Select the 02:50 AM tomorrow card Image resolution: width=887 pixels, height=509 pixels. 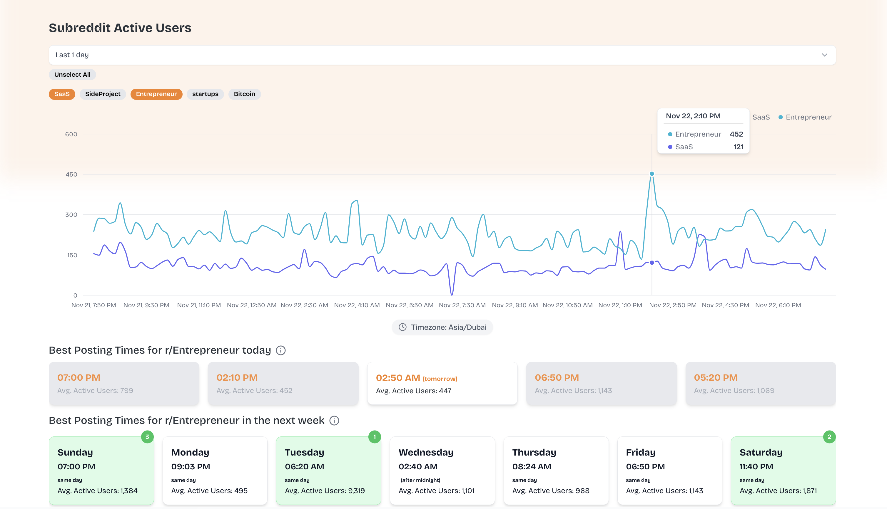442,384
